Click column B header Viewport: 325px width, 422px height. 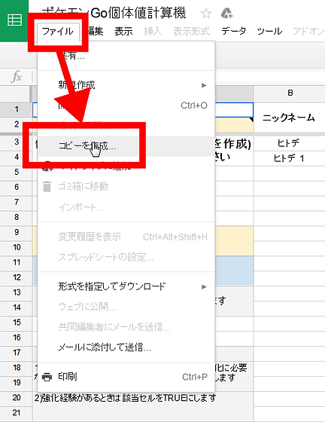290,93
